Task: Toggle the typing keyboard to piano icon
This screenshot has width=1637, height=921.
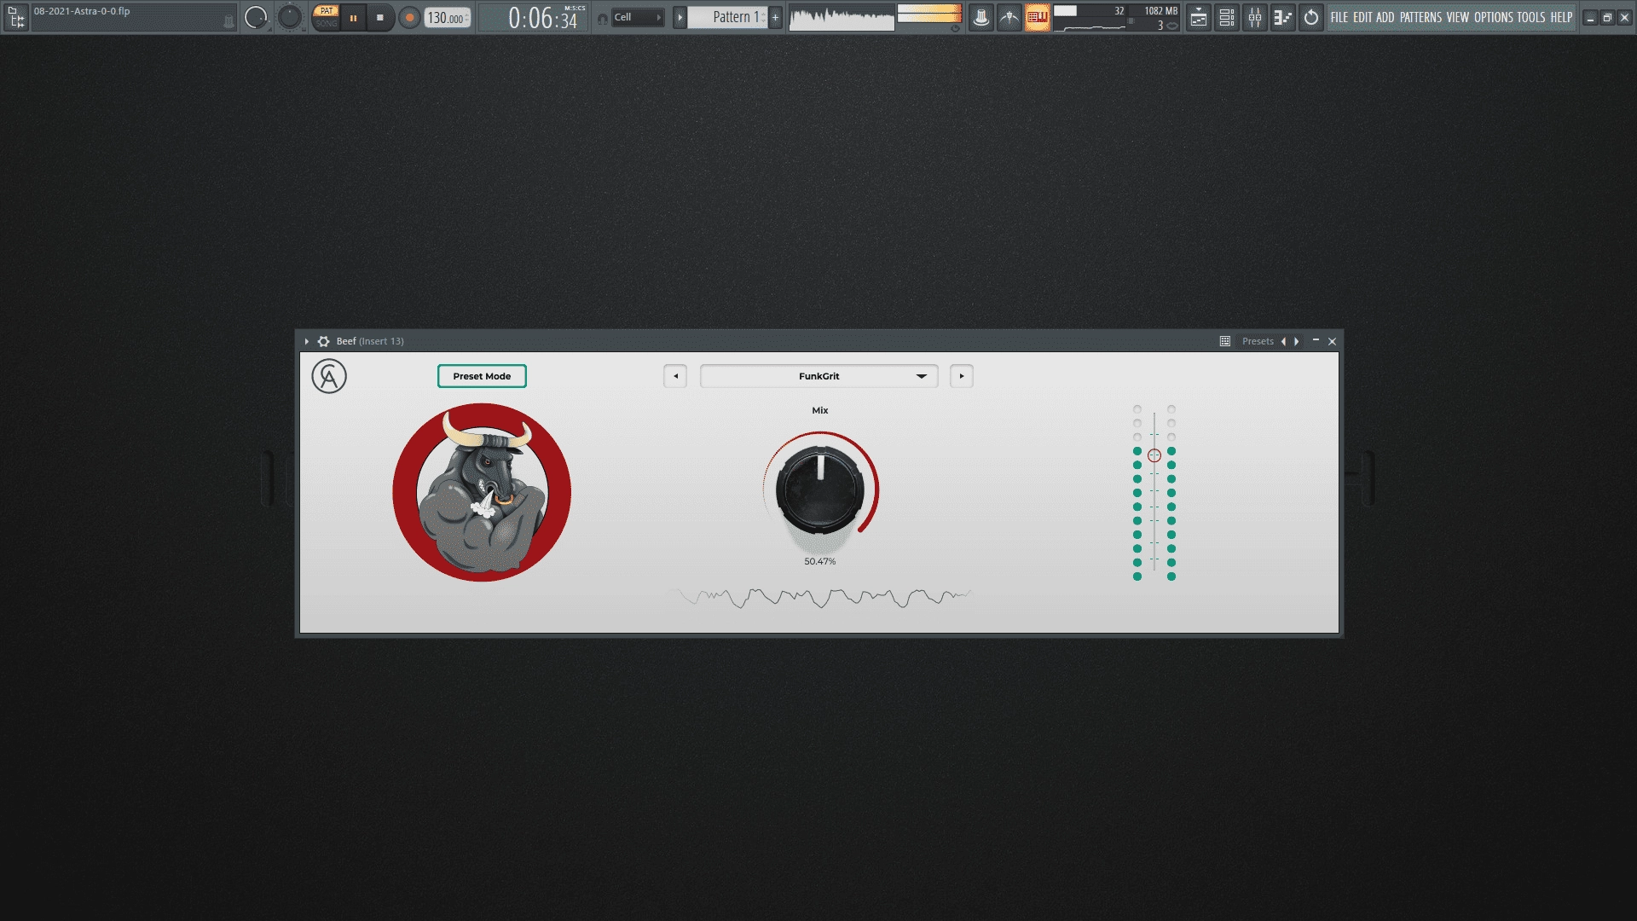Action: click(1038, 17)
